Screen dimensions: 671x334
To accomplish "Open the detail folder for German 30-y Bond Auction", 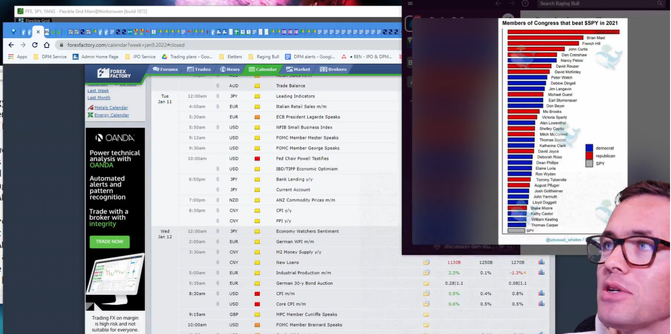I will point(426,283).
